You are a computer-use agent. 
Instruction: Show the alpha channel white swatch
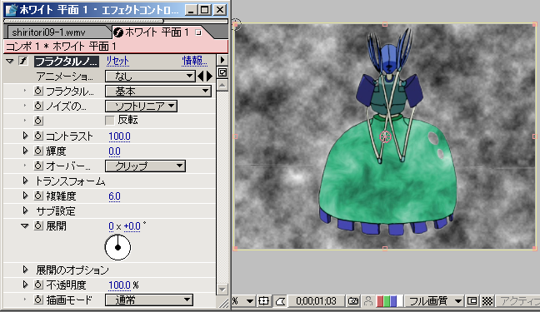tap(399, 301)
